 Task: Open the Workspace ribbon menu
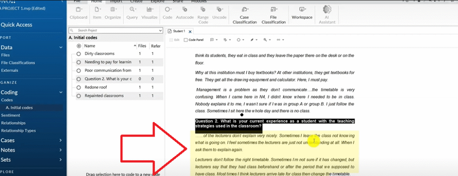(302, 13)
